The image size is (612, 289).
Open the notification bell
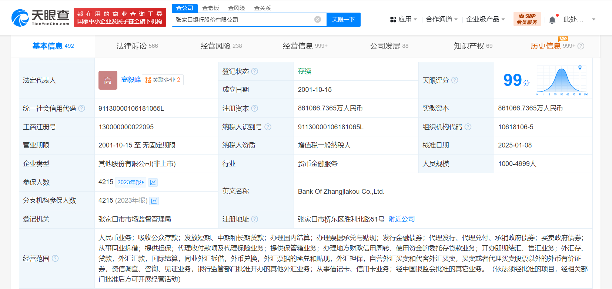(x=552, y=20)
